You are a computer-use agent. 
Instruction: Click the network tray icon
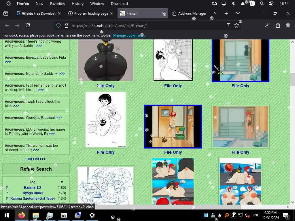tap(241, 215)
